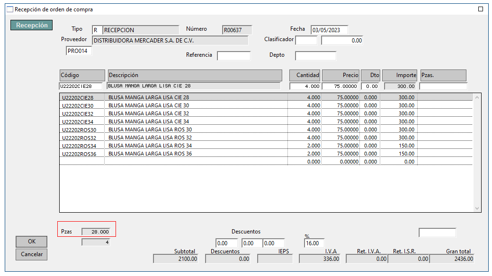Image resolution: width=492 pixels, height=276 pixels.
Task: Click the I.V.A total field 336.00
Action: pos(320,259)
